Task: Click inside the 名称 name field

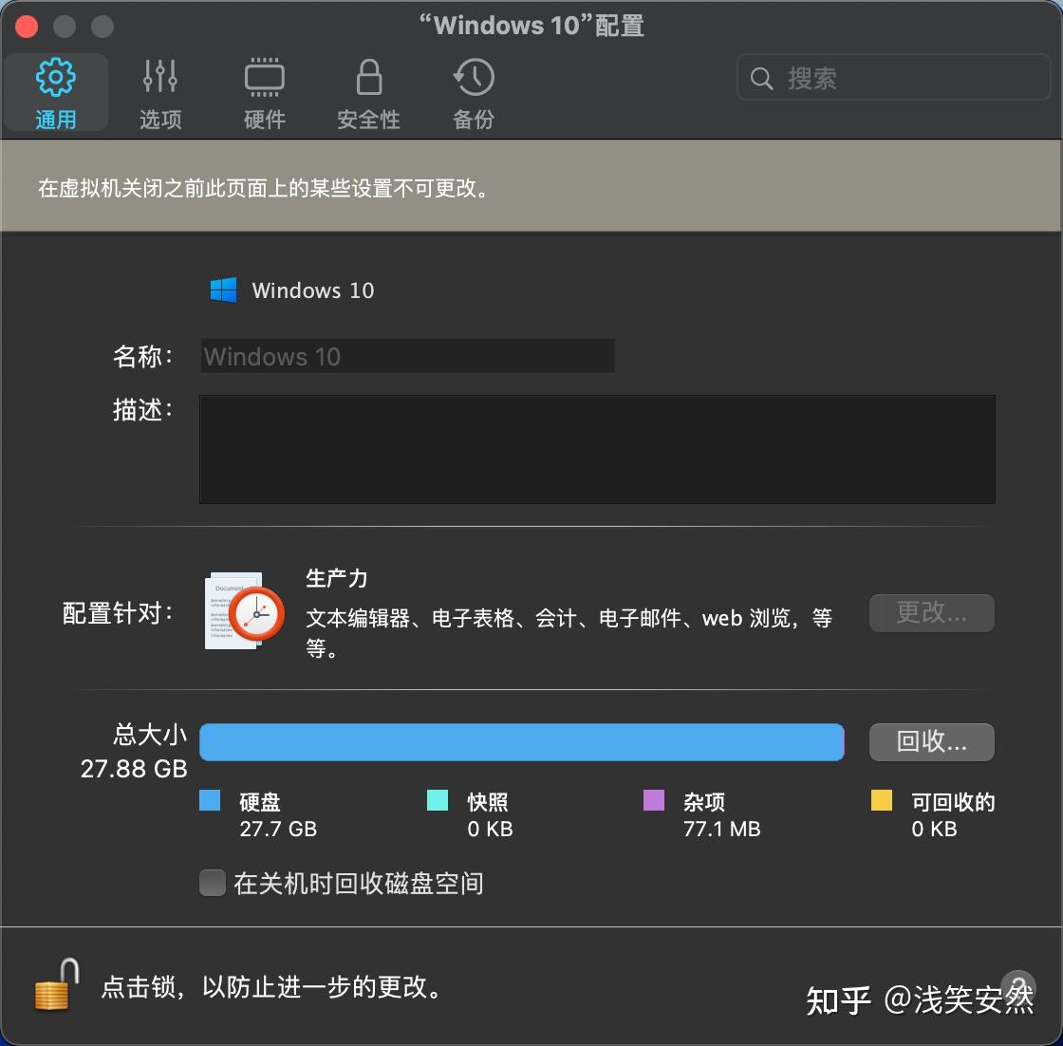Action: tap(406, 356)
